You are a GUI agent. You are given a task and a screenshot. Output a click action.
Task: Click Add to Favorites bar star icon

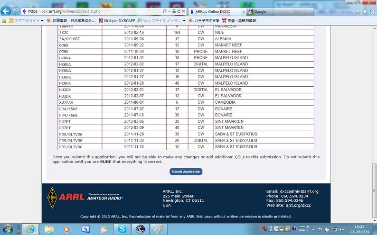click(4, 21)
